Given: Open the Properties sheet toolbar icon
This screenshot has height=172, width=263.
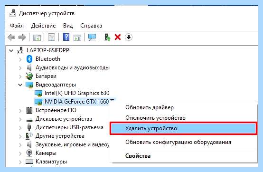Looking at the screenshot, I should pyautogui.click(x=51, y=37).
